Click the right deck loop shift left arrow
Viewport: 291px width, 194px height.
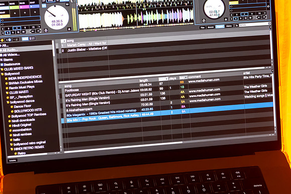click(x=258, y=17)
